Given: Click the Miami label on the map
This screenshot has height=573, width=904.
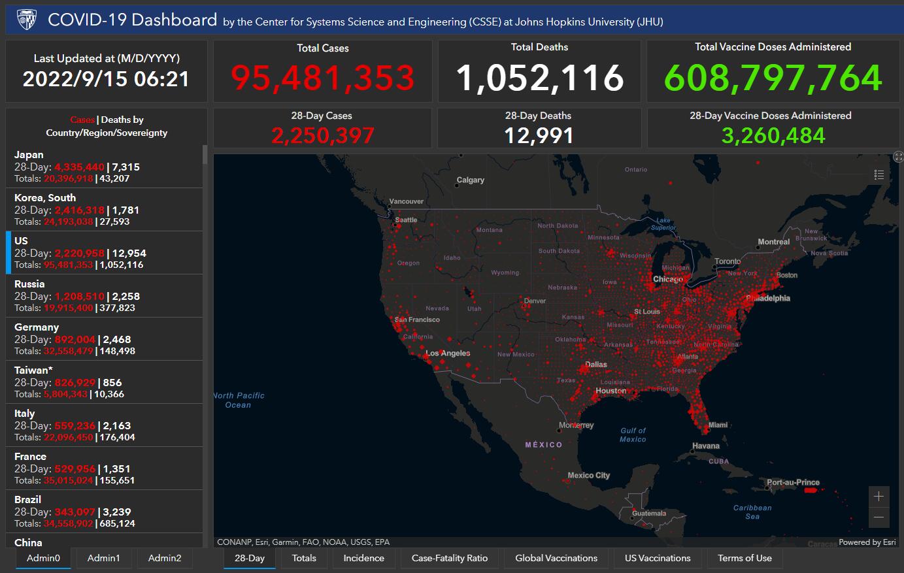Looking at the screenshot, I should coord(718,425).
